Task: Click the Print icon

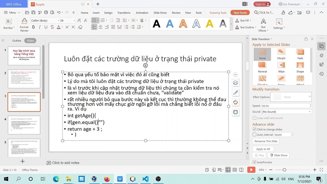Action: tap(46, 13)
